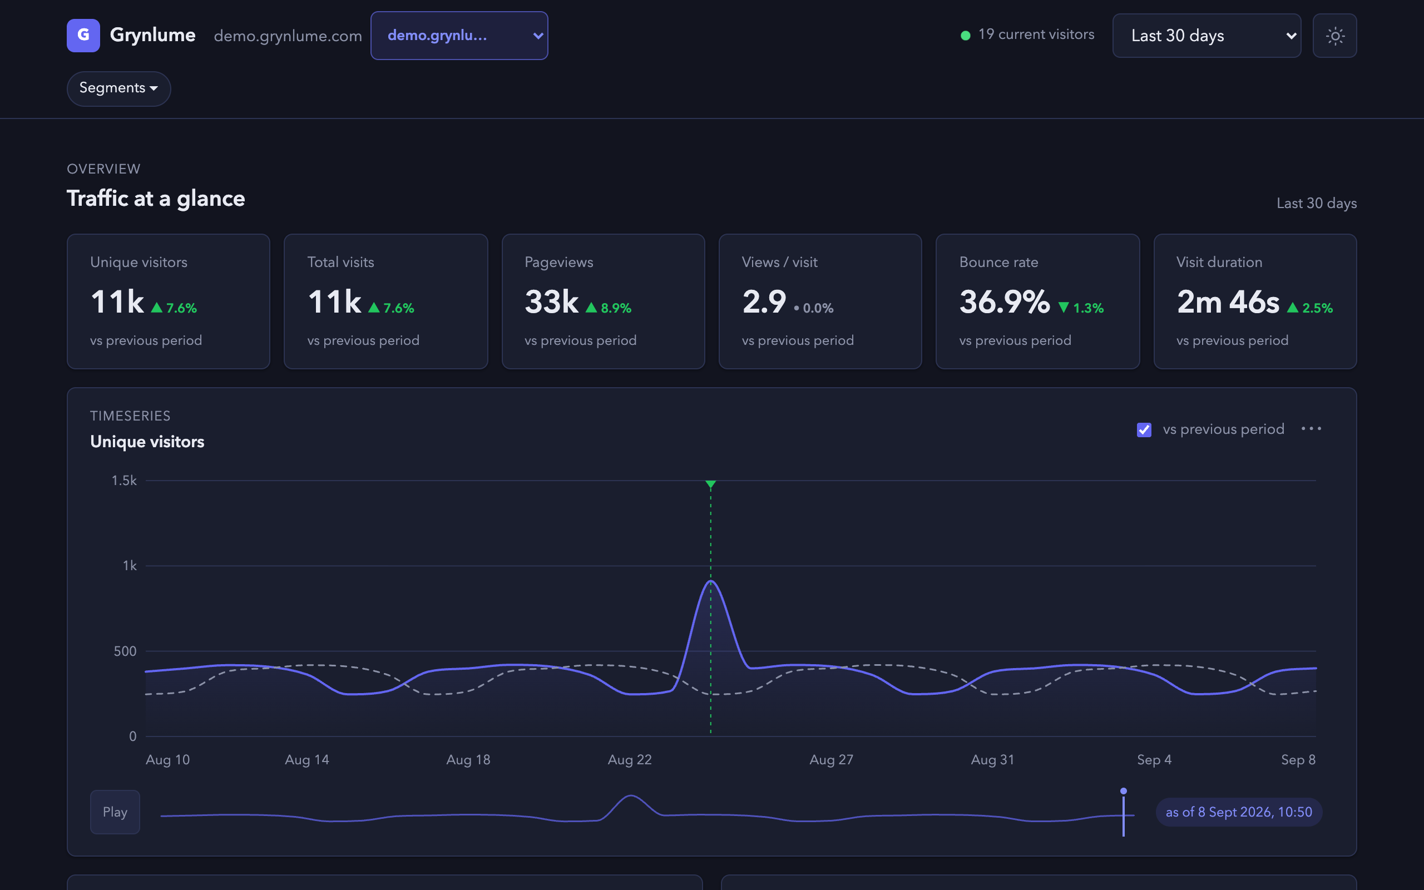Open the demo.grynlu... site selector dropdown
Image resolution: width=1424 pixels, height=890 pixels.
[459, 35]
